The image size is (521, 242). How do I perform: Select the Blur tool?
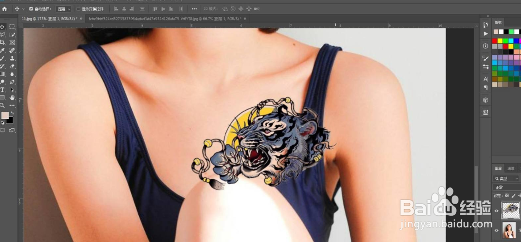point(13,74)
